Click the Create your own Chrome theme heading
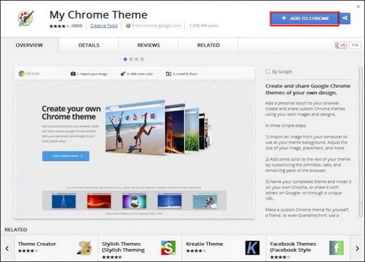The height and width of the screenshot is (262, 365). 71,112
